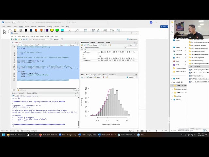
Task: Select the my_breaks row in the Environment pane
Action: [109, 52]
